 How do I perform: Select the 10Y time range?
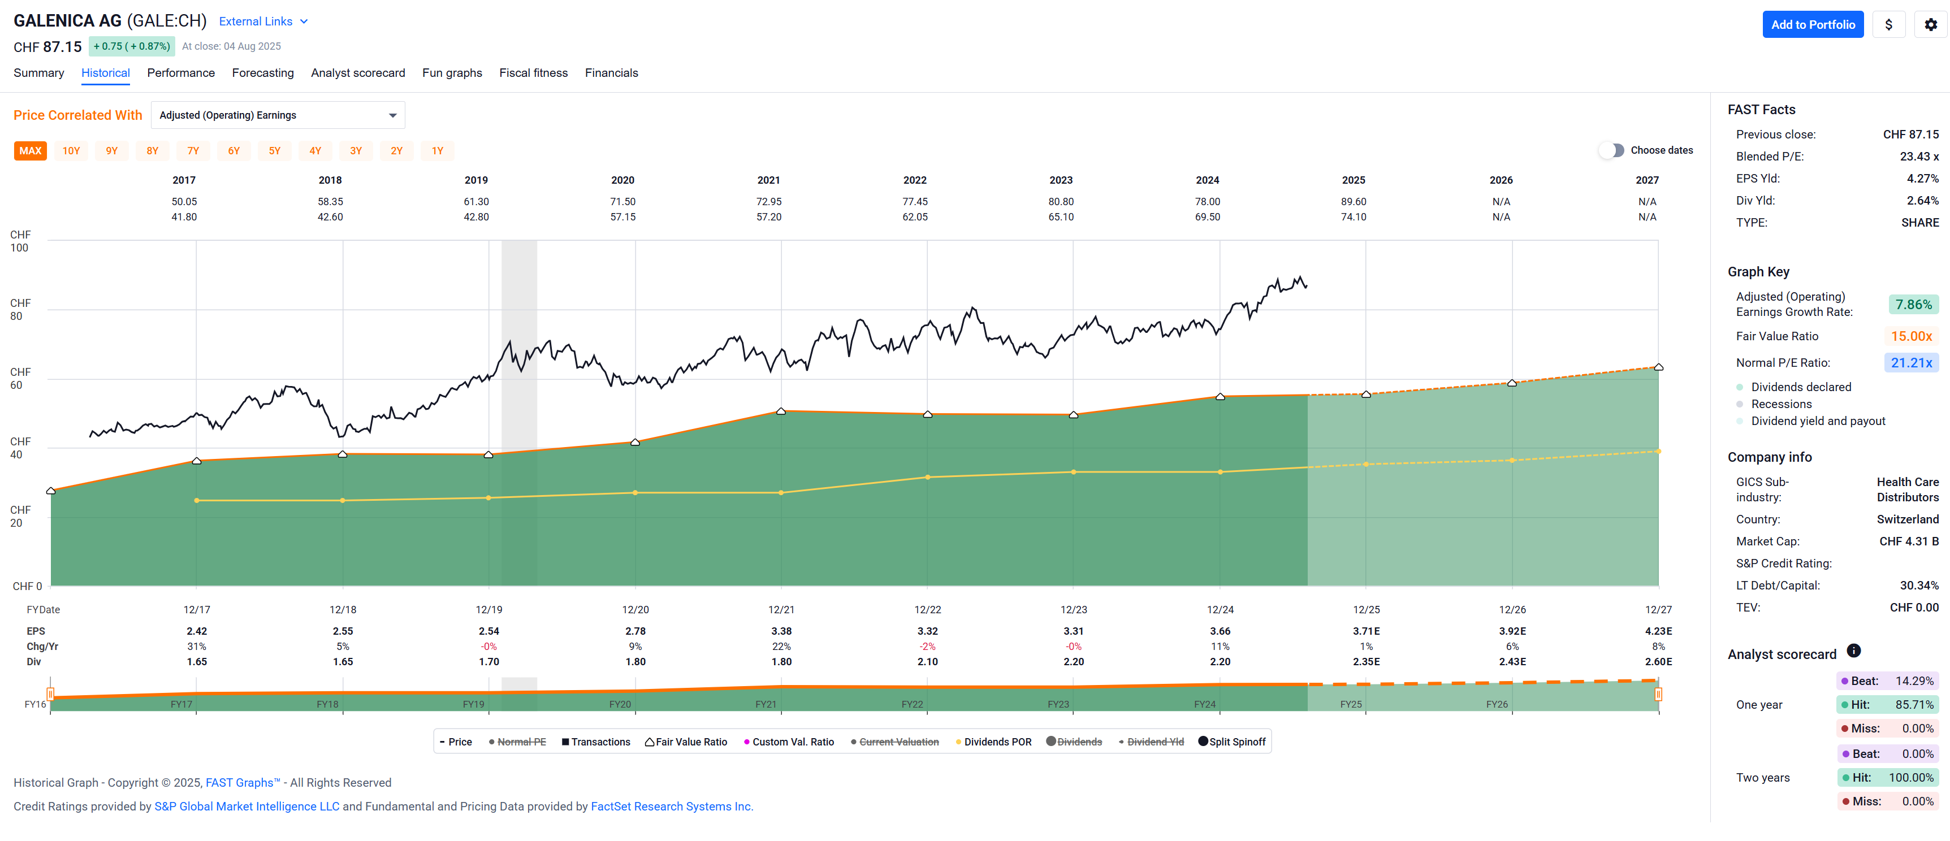click(71, 151)
